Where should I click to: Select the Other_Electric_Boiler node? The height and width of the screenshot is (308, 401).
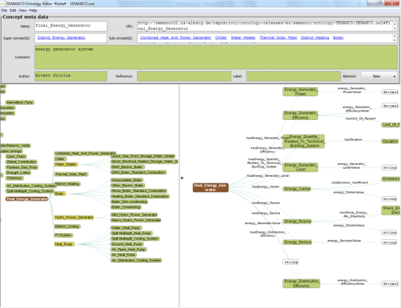click(x=127, y=186)
